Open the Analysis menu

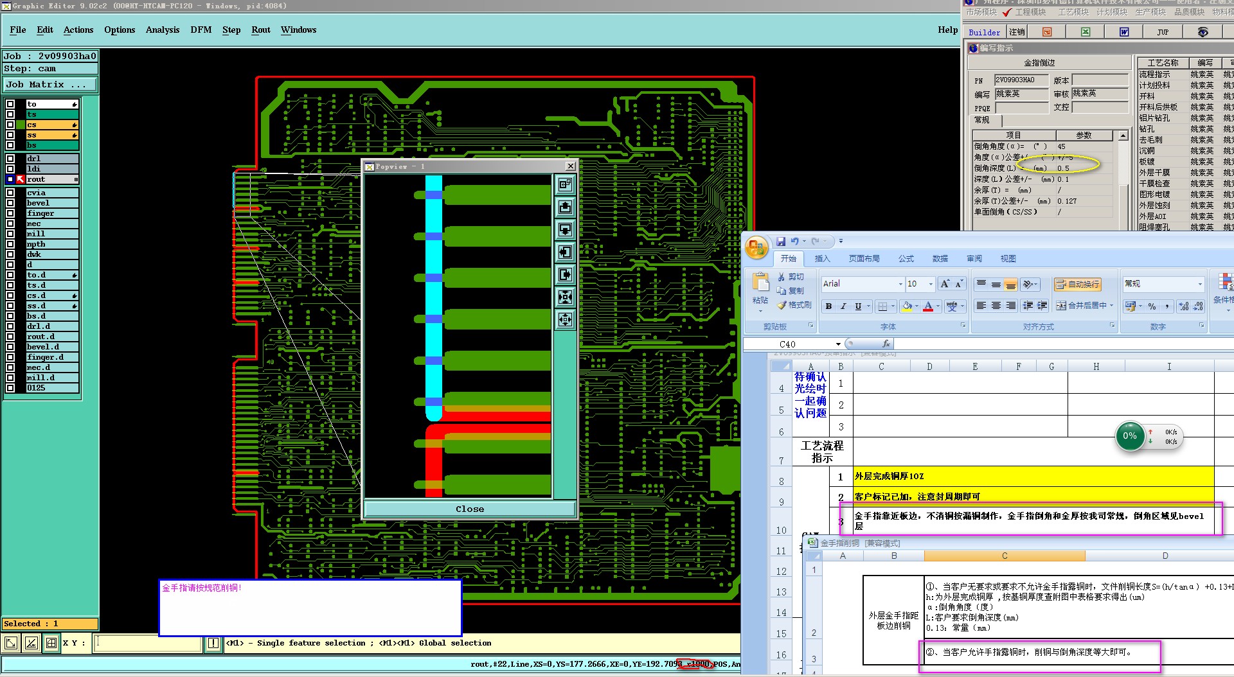tap(162, 30)
